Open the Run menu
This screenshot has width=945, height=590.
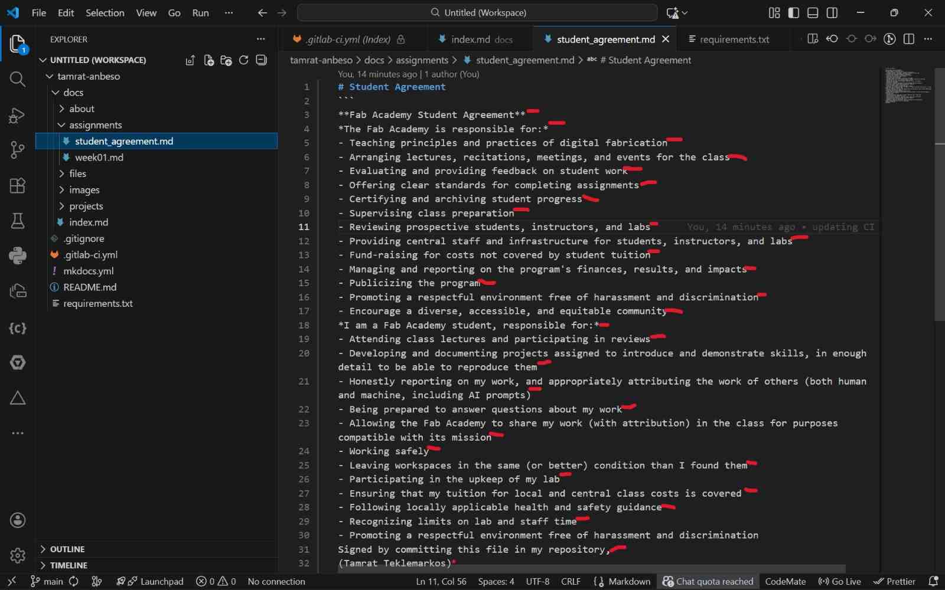click(x=200, y=12)
